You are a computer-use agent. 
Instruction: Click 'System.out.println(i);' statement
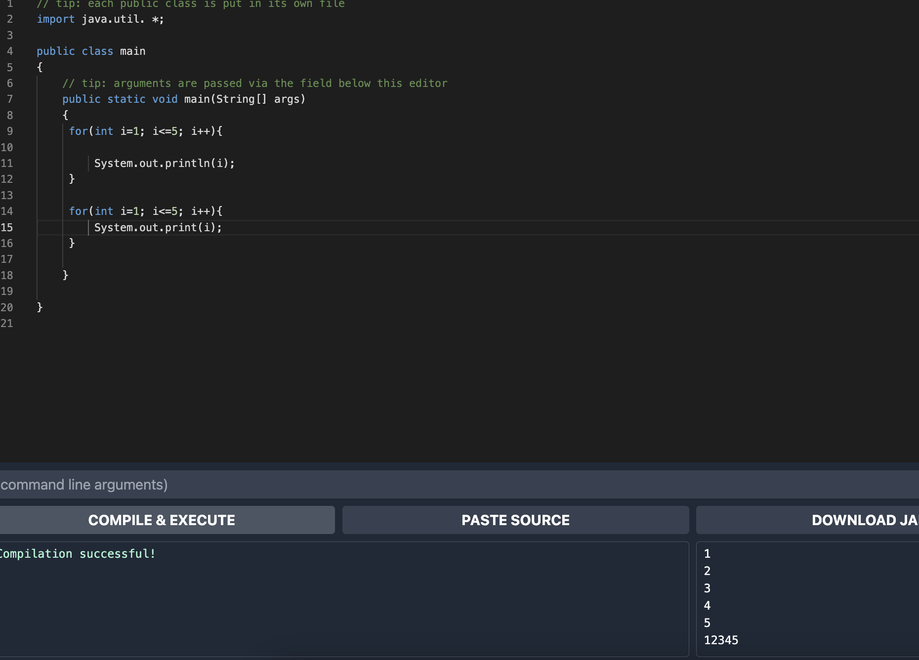(165, 164)
